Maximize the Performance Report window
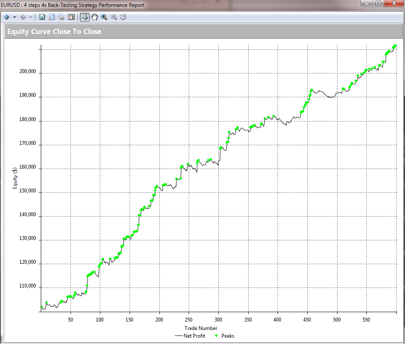The width and height of the screenshot is (405, 344). point(378,4)
